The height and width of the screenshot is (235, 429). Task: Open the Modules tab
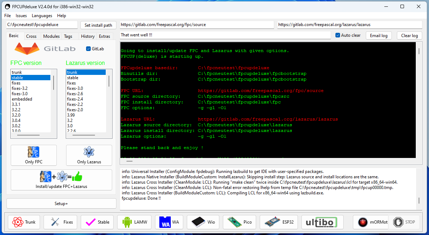(51, 36)
